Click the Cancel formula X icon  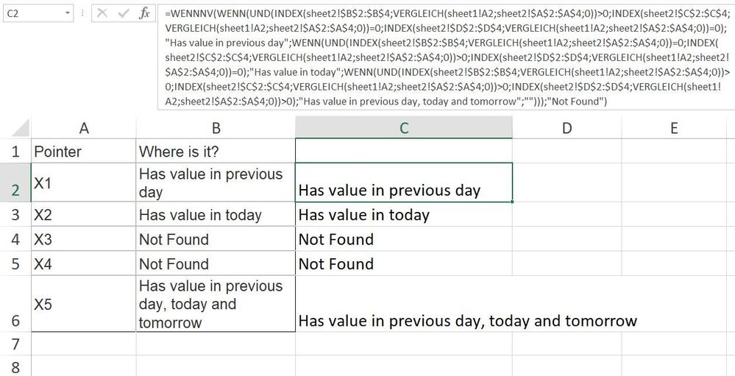(102, 13)
